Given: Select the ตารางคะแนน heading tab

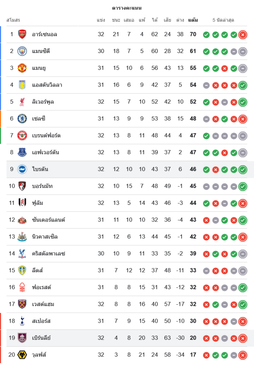Looking at the screenshot, I should (x=127, y=8).
